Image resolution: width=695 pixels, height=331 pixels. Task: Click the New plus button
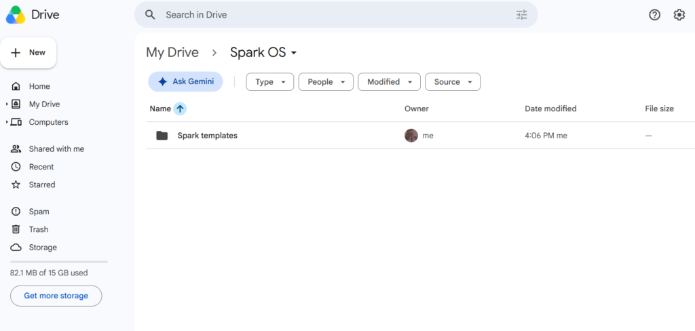pyautogui.click(x=29, y=53)
